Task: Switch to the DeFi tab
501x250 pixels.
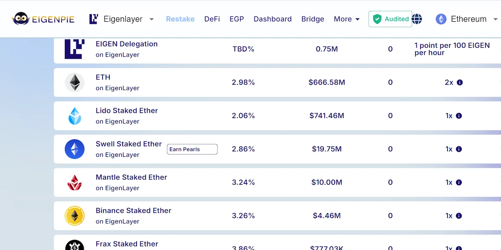Action: (x=212, y=19)
